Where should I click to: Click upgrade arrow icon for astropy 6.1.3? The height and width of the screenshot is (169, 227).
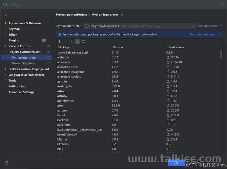168,96
